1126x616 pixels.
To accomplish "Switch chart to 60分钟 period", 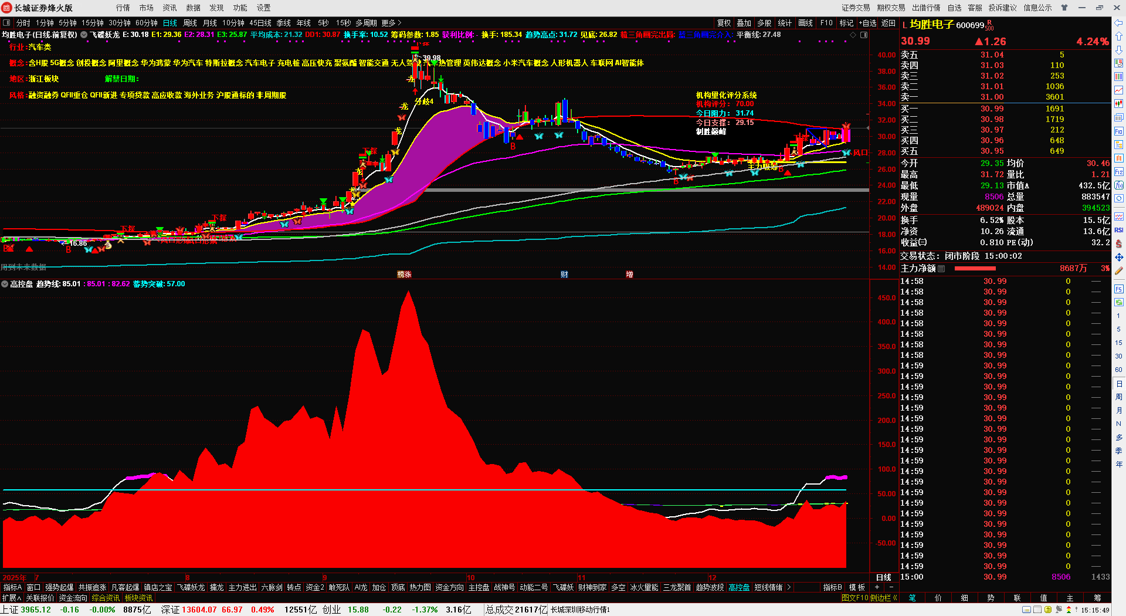I will coord(147,23).
